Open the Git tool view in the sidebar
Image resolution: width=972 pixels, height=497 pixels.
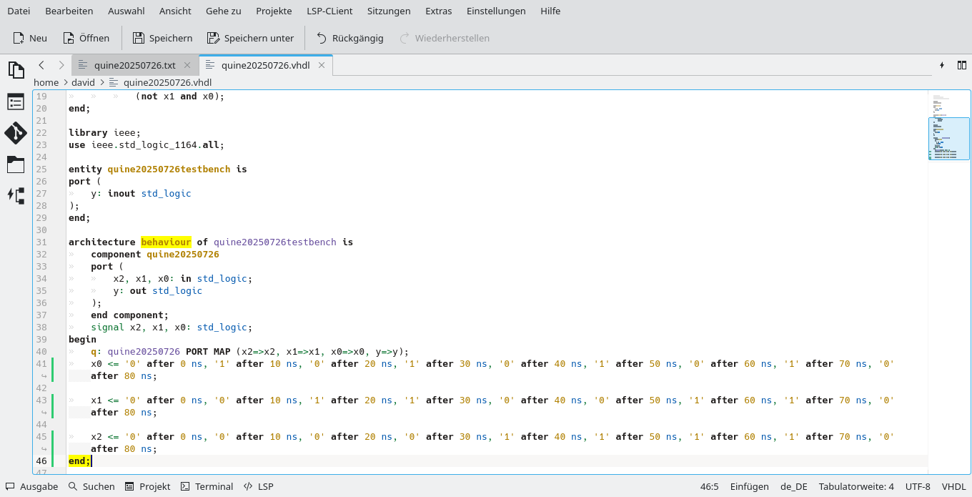(16, 133)
